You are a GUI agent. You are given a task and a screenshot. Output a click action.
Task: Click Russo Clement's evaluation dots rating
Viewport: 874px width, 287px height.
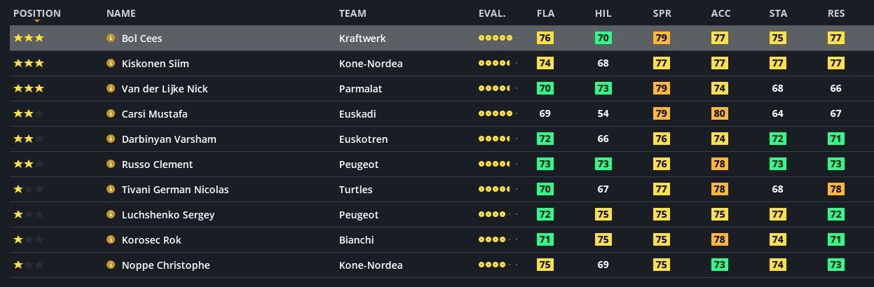point(496,164)
